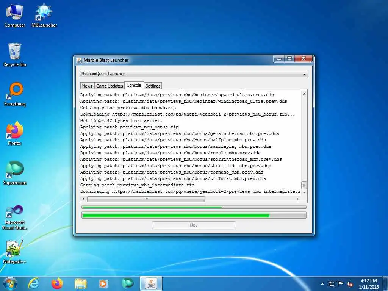Click the horizontal scrollbar left arrow
This screenshot has width=388, height=291.
83,199
